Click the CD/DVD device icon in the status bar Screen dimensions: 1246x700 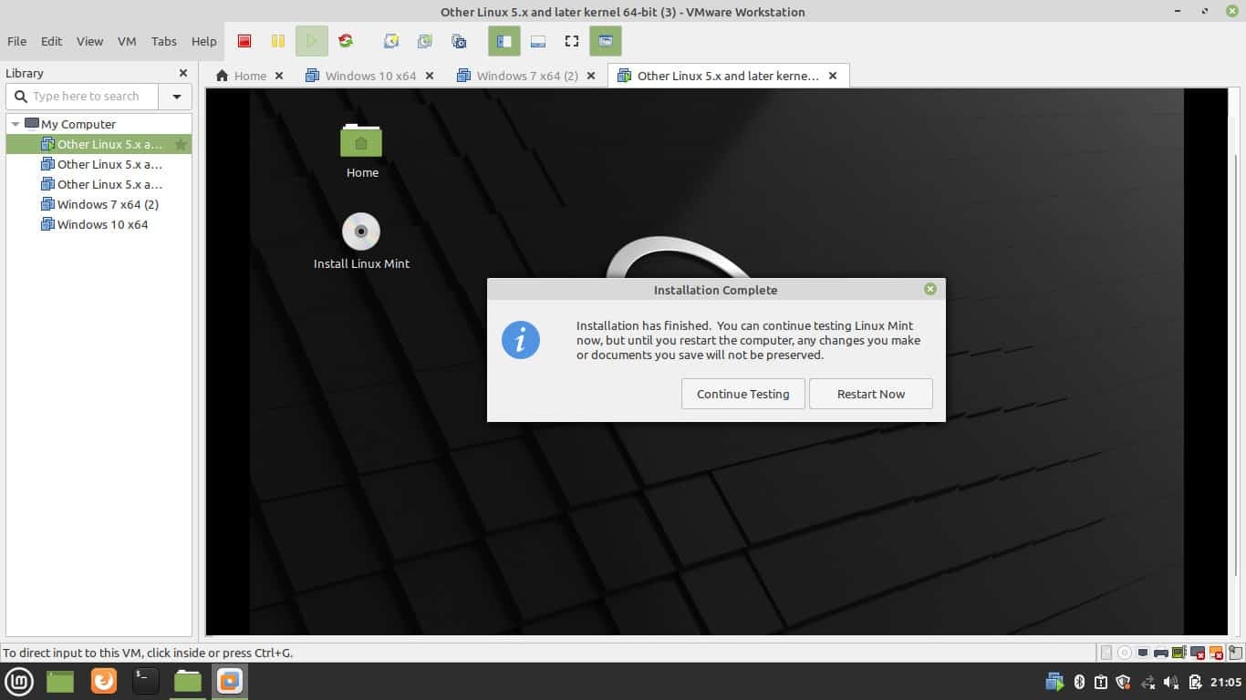tap(1125, 653)
